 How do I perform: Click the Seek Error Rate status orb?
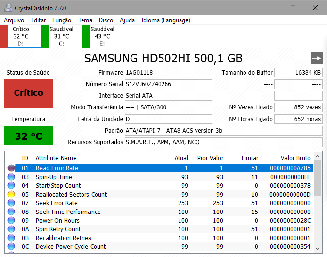pyautogui.click(x=11, y=203)
